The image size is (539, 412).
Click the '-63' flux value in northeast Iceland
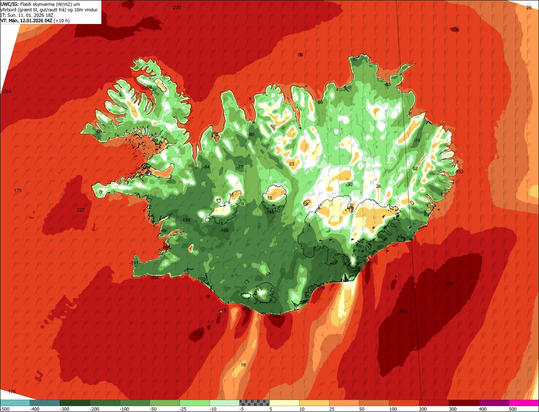(387, 85)
